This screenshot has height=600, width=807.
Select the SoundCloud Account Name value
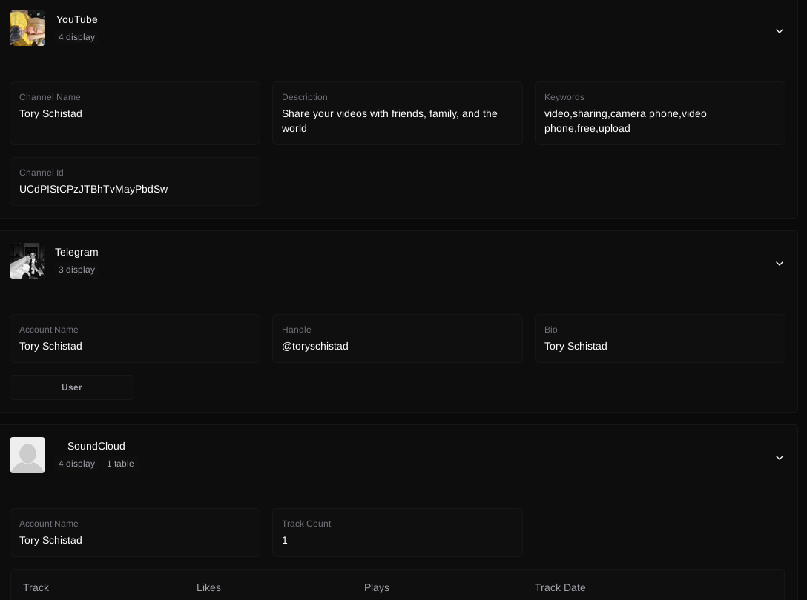[50, 540]
